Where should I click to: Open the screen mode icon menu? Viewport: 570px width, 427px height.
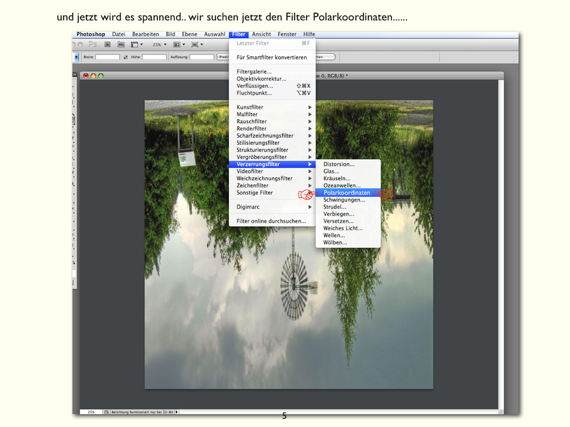[196, 45]
